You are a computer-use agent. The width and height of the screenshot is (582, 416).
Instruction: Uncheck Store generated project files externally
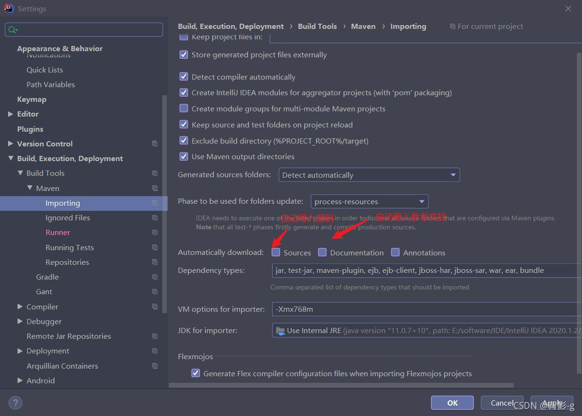[x=184, y=54]
